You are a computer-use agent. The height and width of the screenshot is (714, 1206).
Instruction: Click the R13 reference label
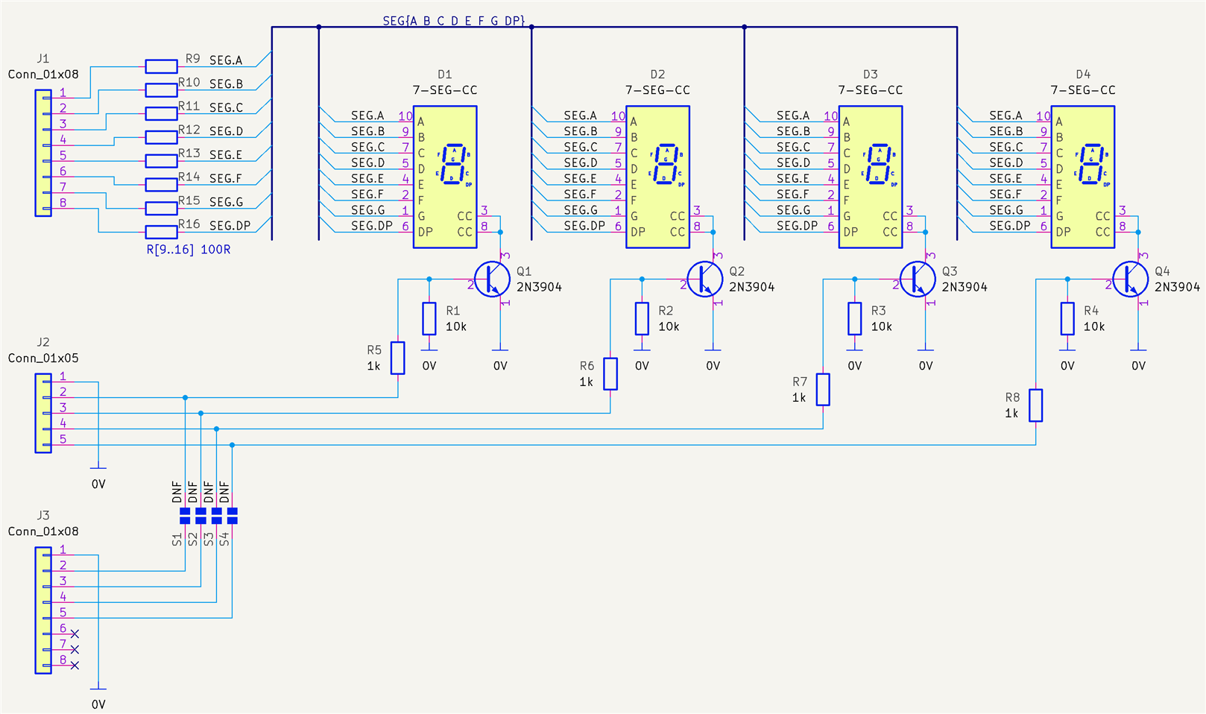point(189,153)
